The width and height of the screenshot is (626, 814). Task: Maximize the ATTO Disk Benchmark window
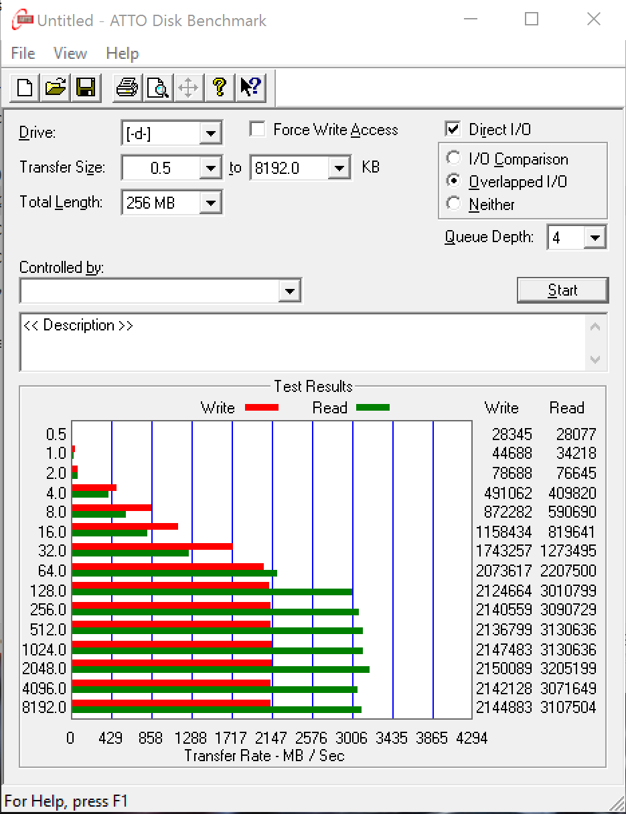[532, 19]
